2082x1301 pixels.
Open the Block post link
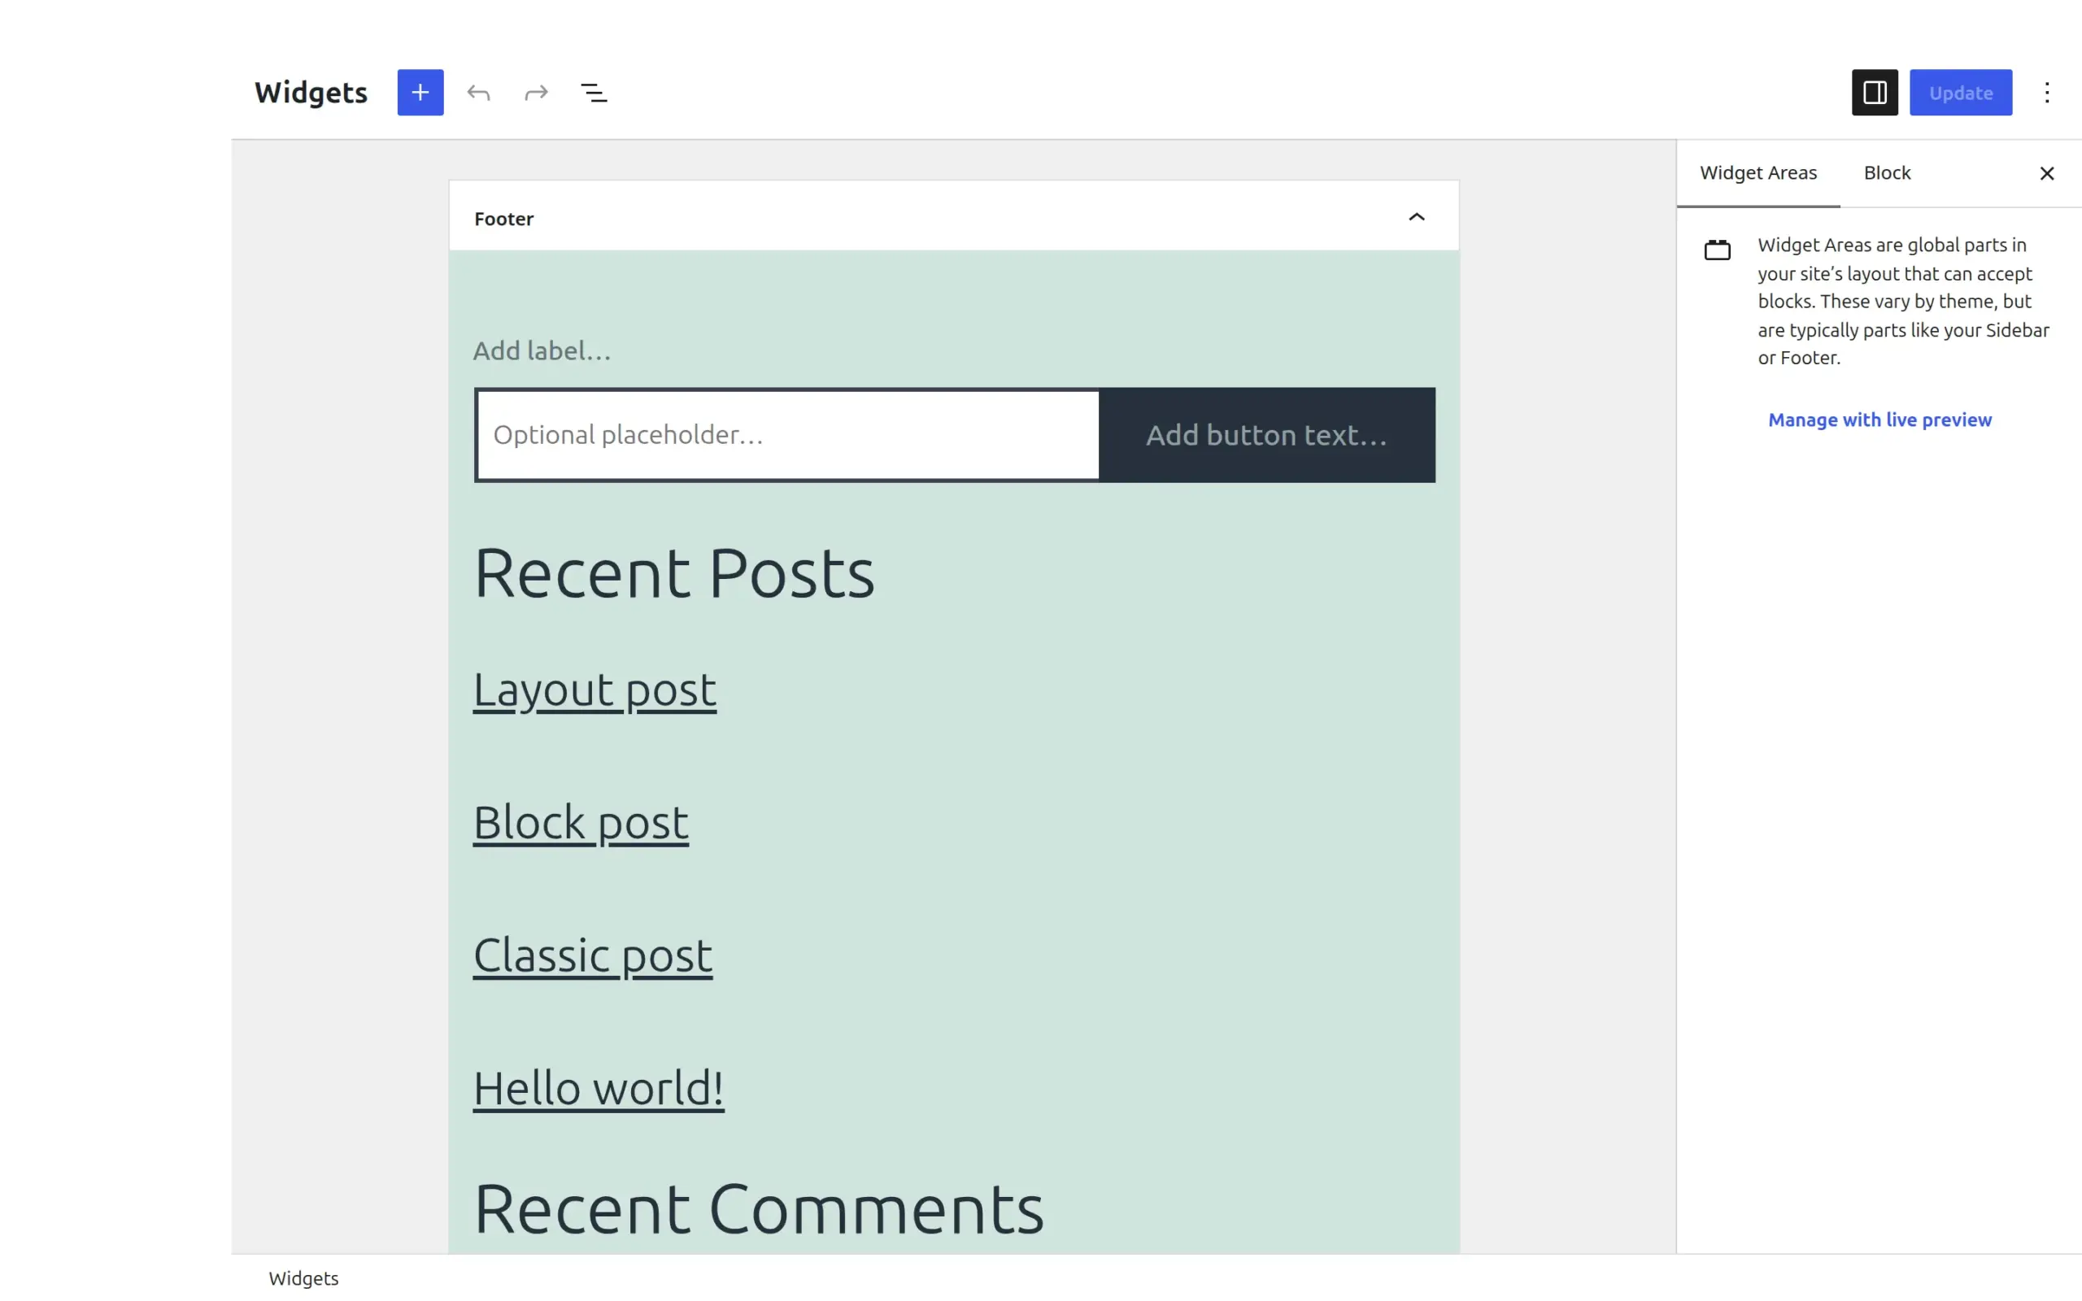point(581,823)
